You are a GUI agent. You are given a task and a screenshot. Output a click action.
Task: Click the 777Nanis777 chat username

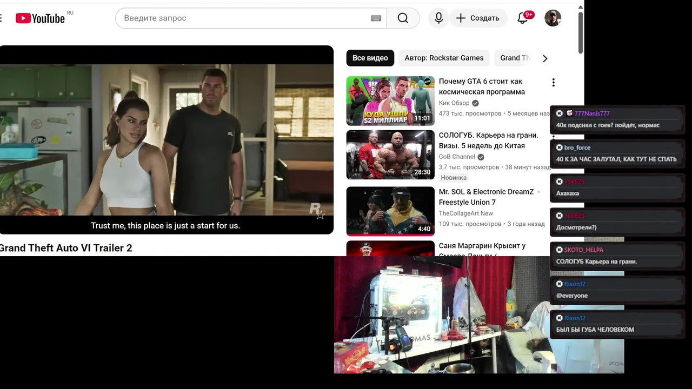(592, 113)
